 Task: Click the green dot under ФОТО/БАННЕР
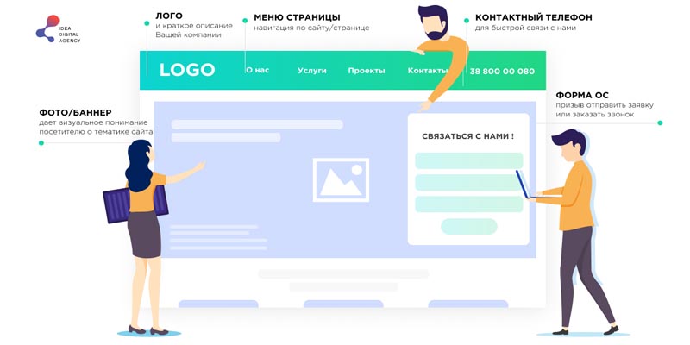tap(41, 143)
